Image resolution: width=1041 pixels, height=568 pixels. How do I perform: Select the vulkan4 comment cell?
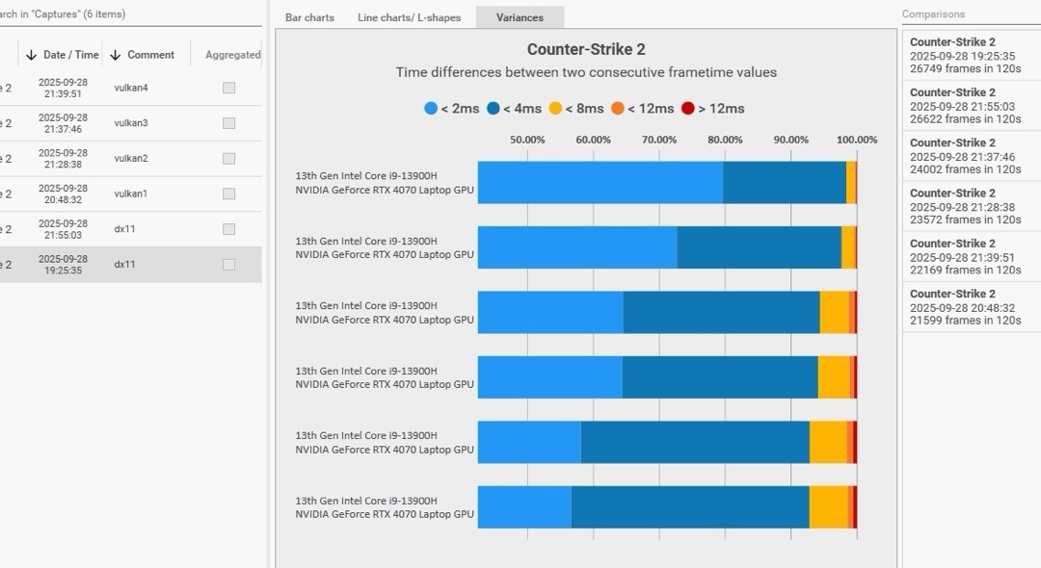(131, 88)
